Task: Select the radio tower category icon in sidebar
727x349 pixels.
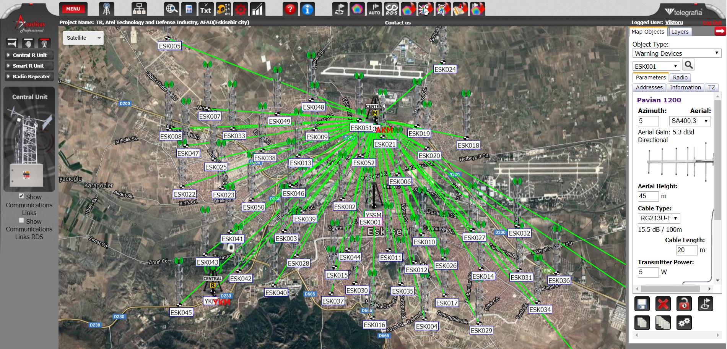Action: coord(44,43)
